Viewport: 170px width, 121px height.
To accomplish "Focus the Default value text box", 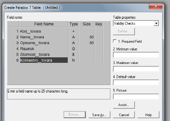I will point(136,82).
